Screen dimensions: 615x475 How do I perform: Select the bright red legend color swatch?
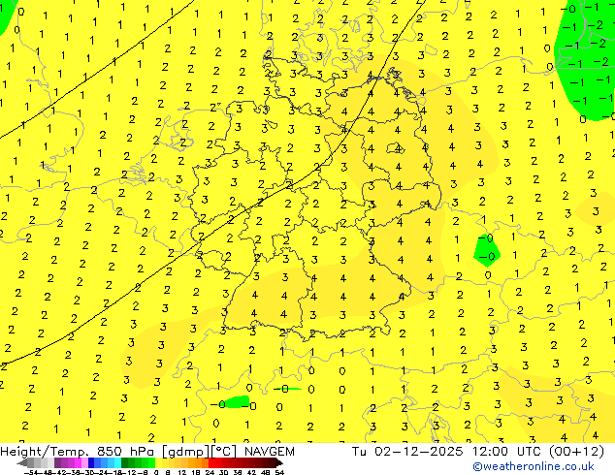click(x=211, y=462)
